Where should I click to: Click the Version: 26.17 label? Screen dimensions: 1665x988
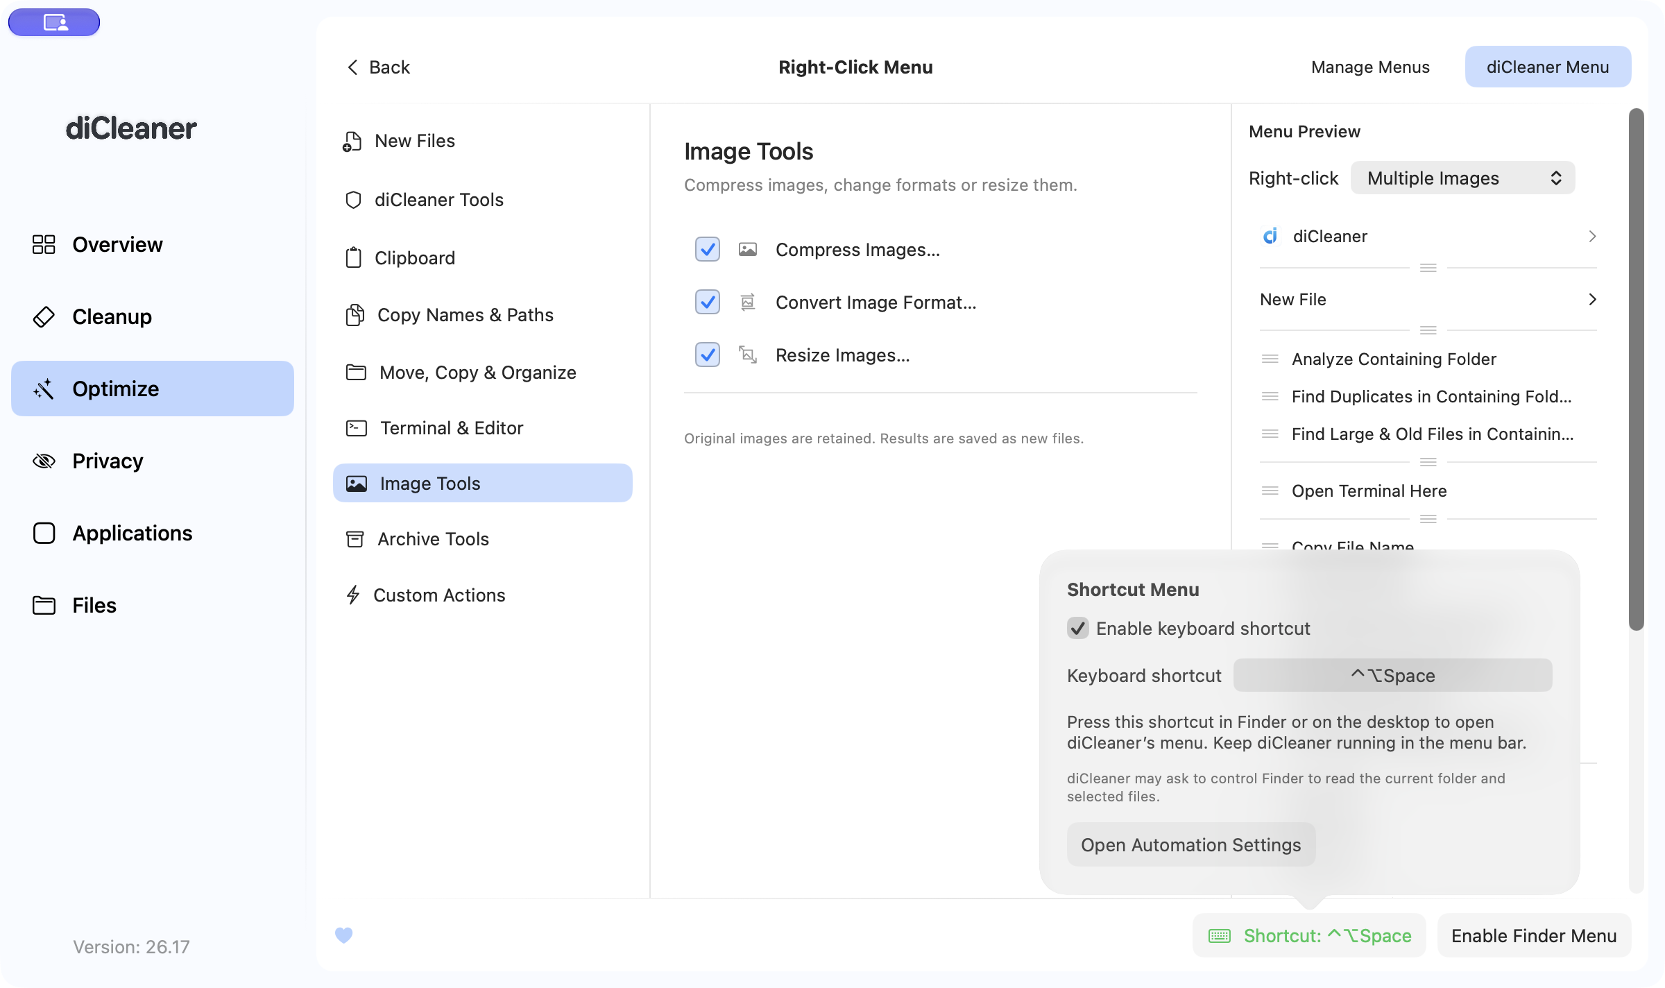tap(131, 946)
